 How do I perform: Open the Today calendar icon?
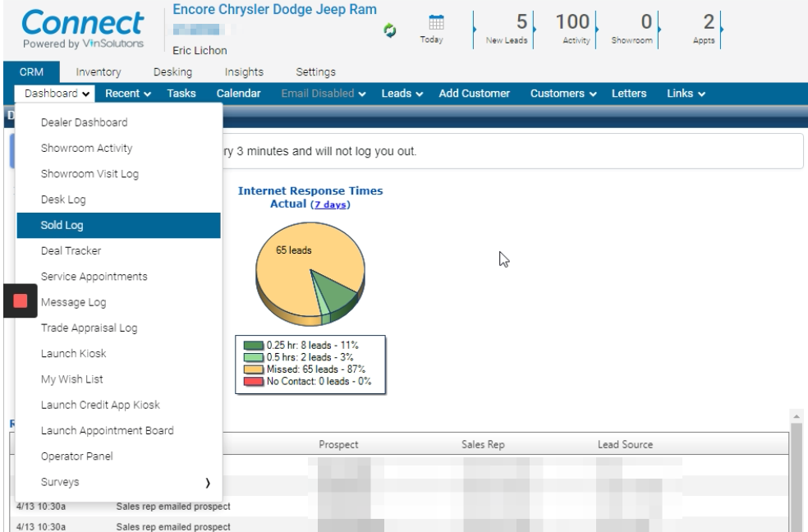click(x=436, y=23)
